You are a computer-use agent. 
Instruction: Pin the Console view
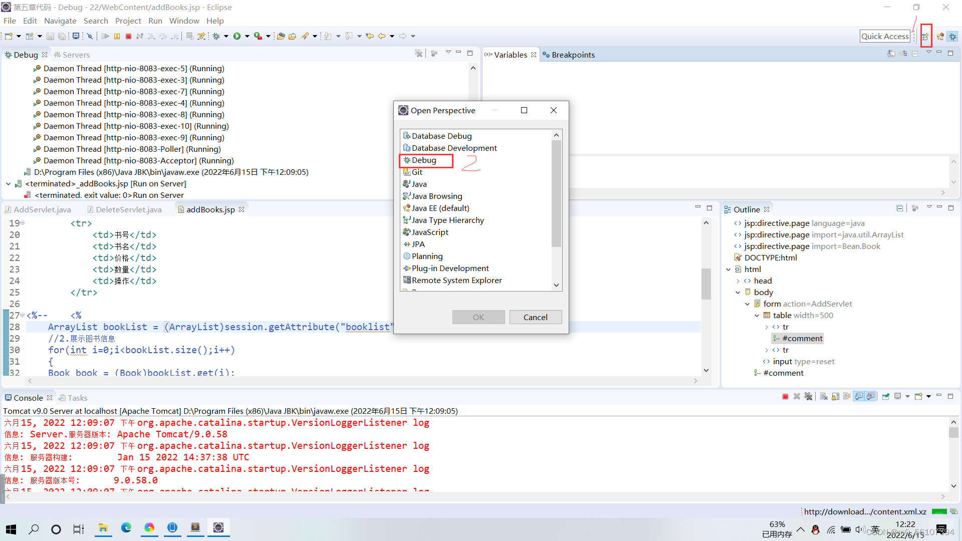tap(886, 396)
